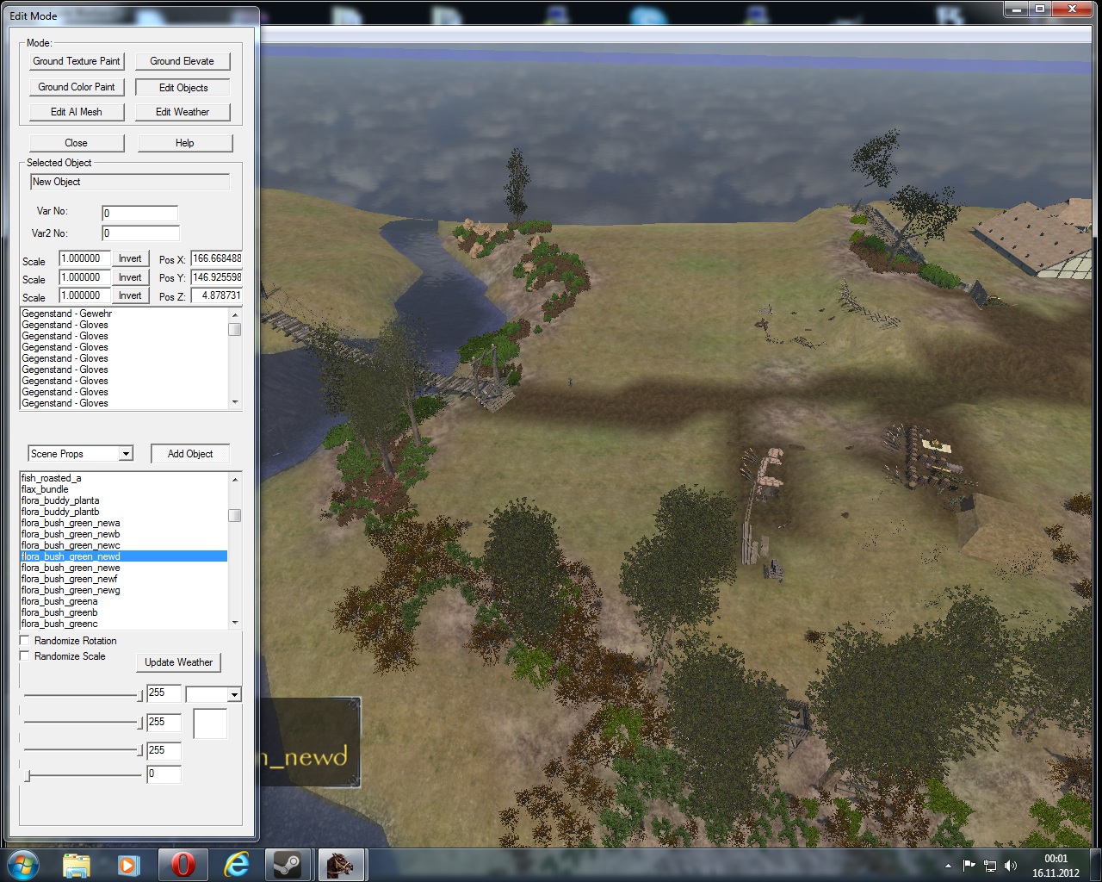Screen dimensions: 1102x882
Task: Open the network icon in the system tray
Action: [990, 865]
